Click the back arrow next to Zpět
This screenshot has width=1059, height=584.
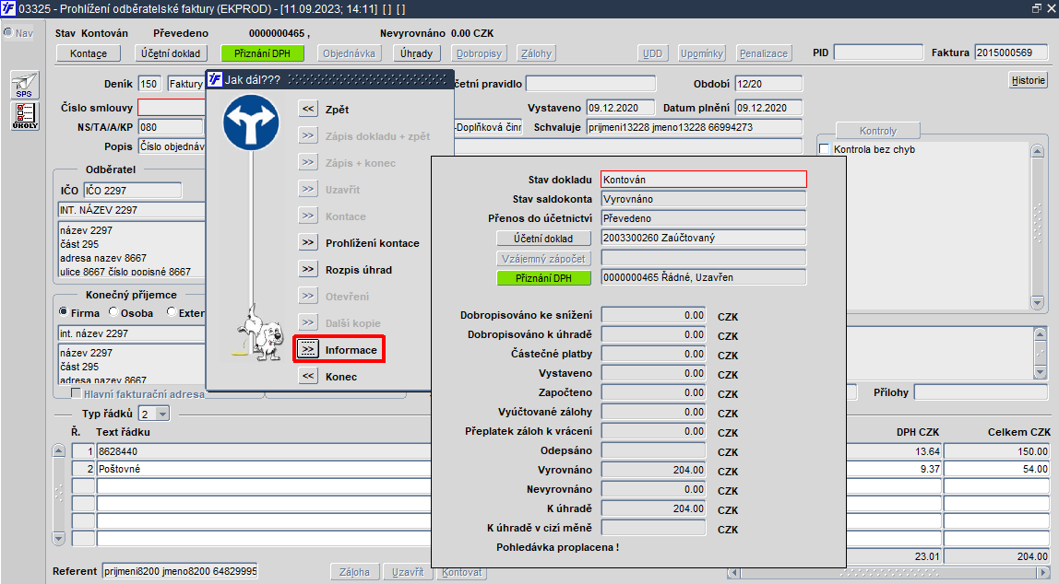[x=308, y=109]
